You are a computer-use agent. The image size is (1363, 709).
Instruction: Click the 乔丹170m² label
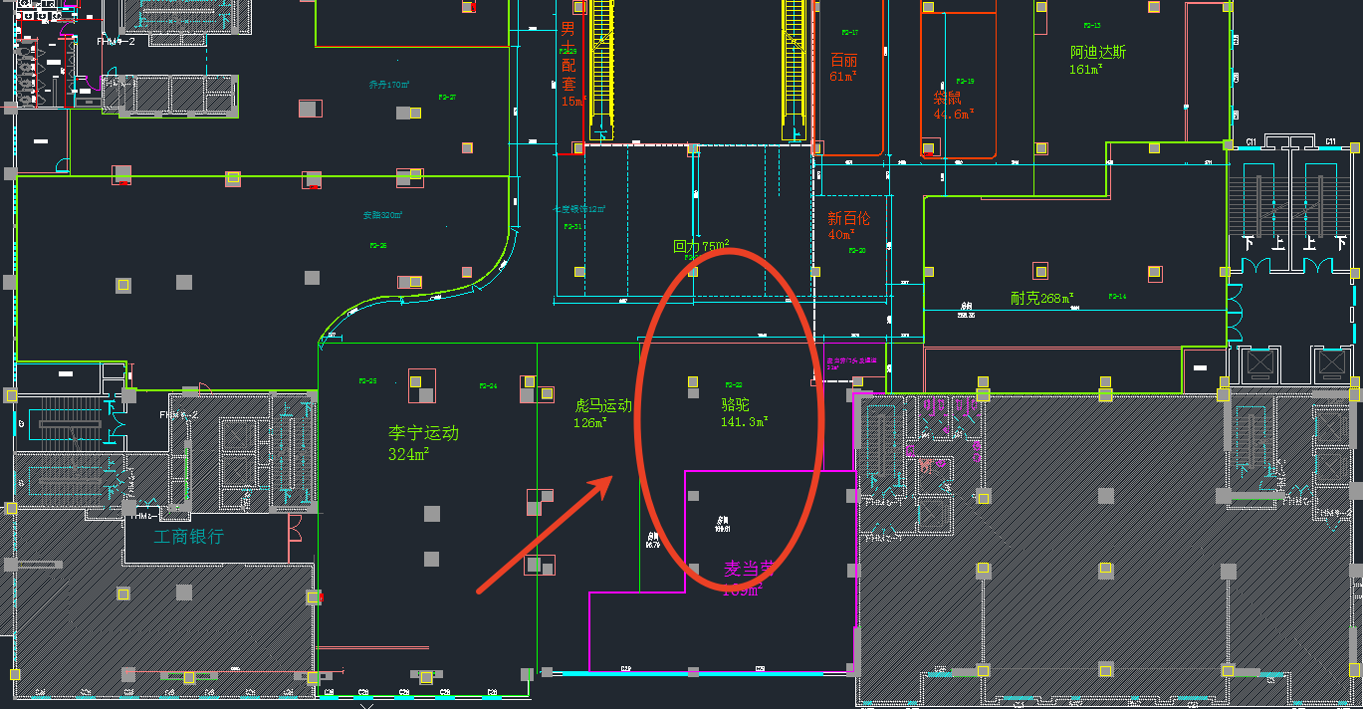coord(388,86)
